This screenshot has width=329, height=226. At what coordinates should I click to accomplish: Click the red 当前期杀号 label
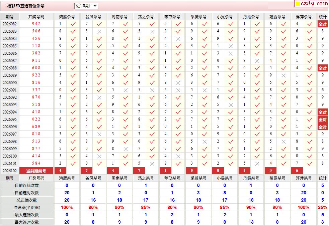[36, 171]
